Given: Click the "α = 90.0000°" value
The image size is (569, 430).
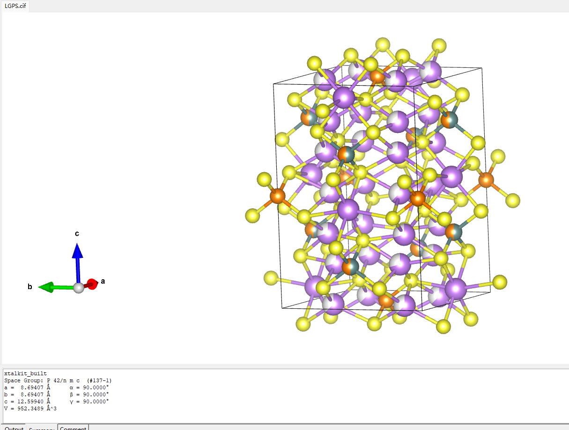Looking at the screenshot, I should (x=89, y=387).
